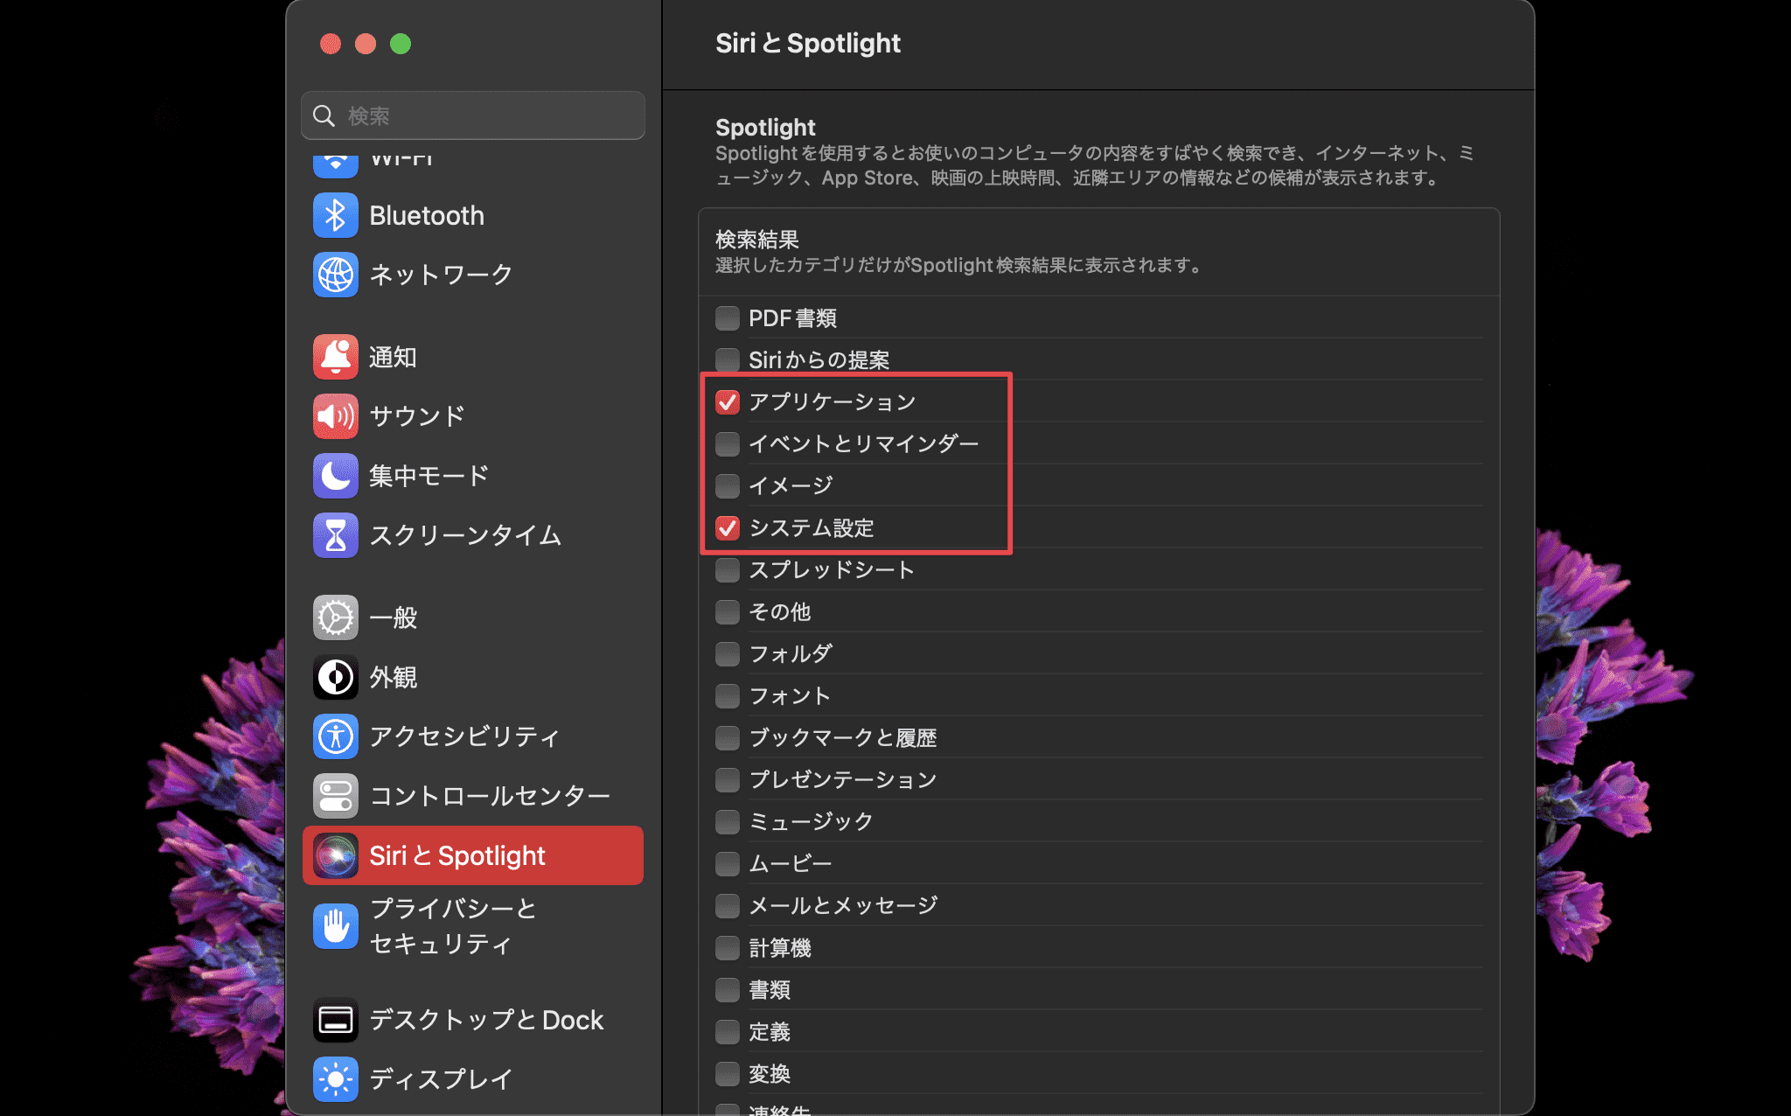The height and width of the screenshot is (1116, 1791).
Task: Select ネットワーク in the sidebar
Action: pos(441,275)
